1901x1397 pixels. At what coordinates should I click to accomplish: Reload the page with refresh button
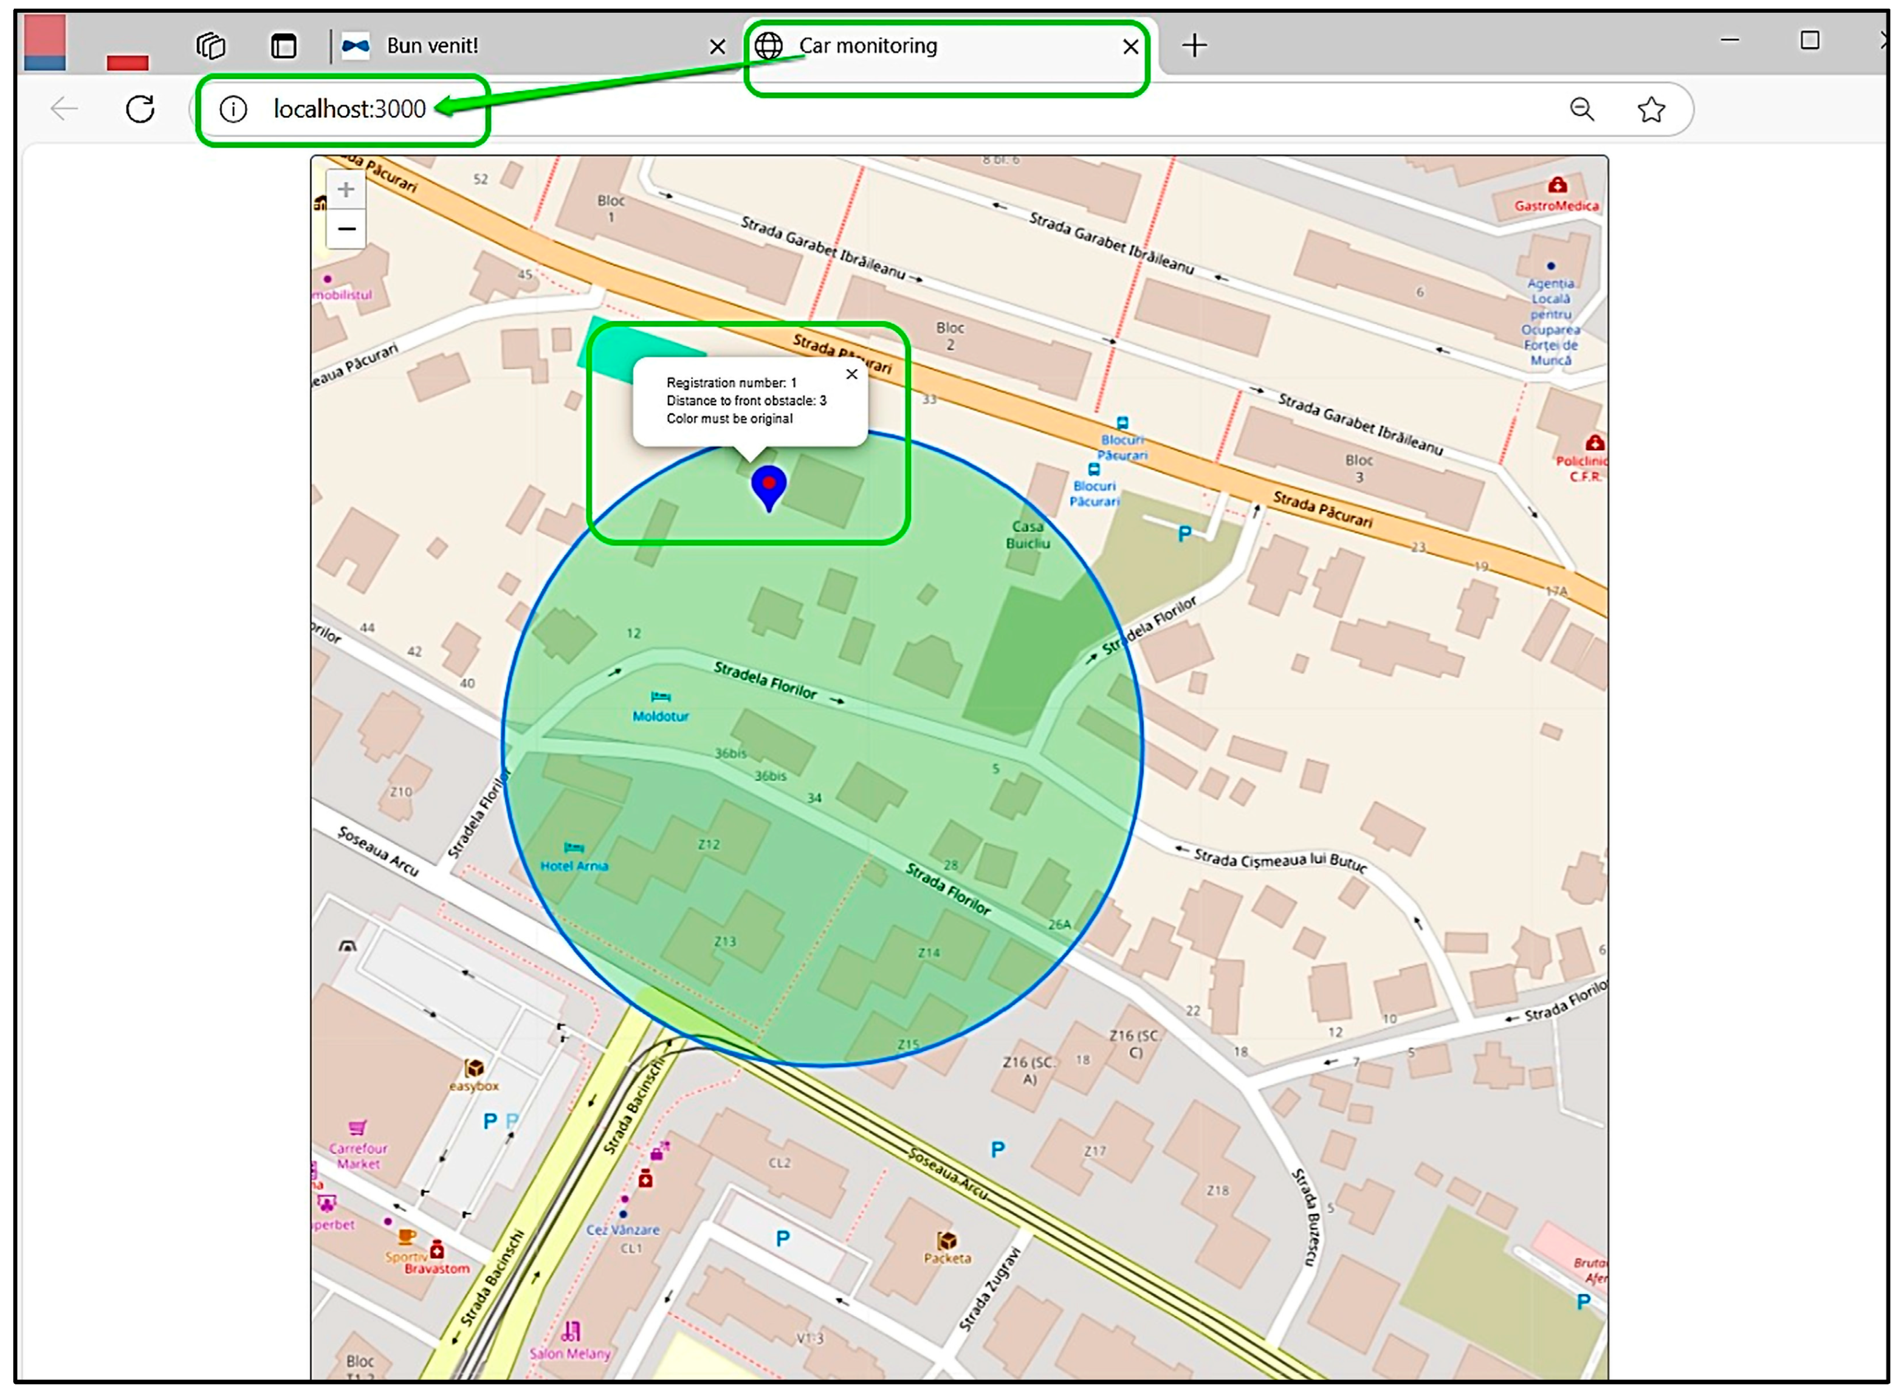coord(140,109)
